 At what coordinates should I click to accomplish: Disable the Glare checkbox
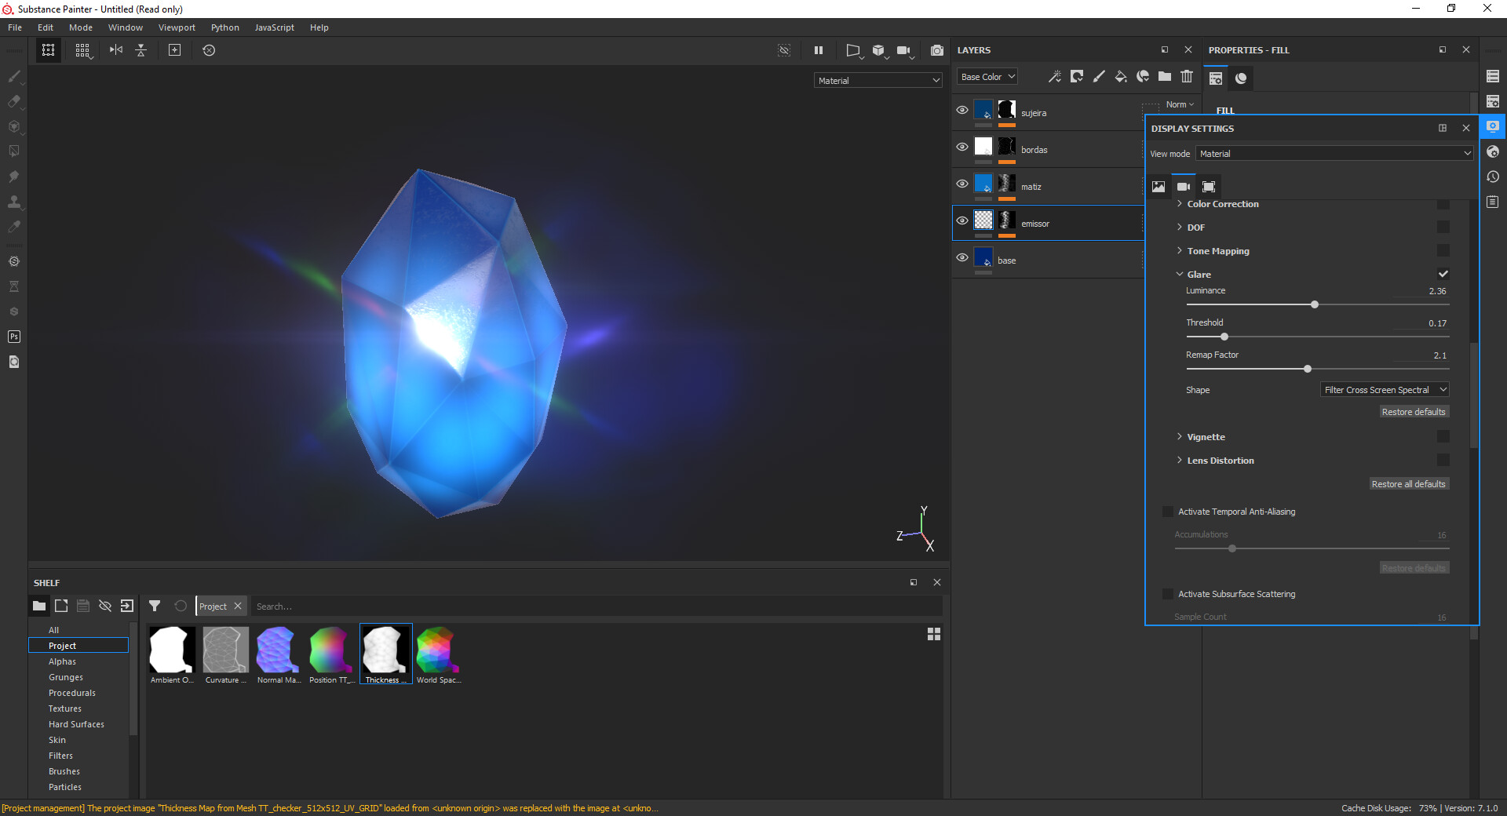[x=1443, y=274]
